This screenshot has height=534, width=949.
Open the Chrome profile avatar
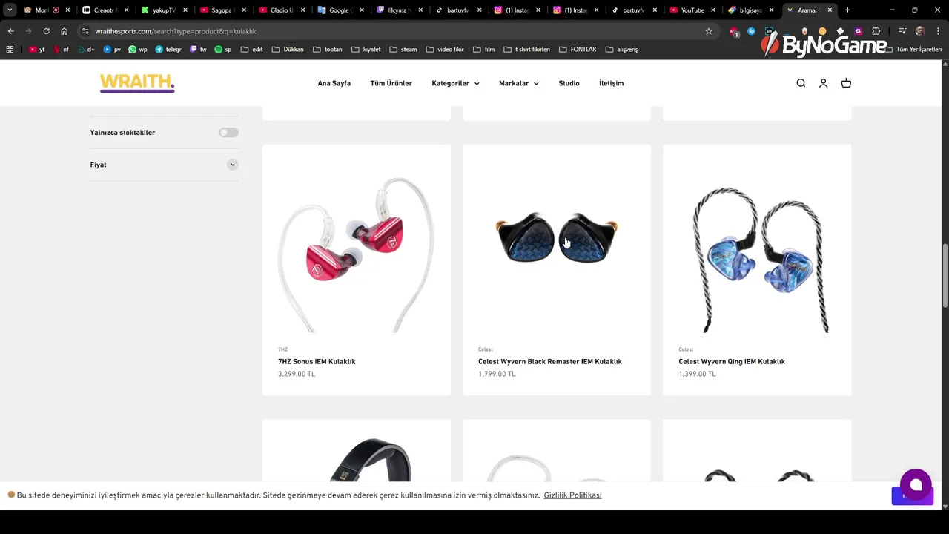920,31
